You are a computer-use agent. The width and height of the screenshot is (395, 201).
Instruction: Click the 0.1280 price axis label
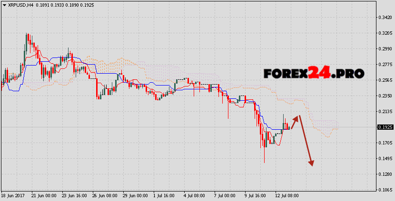385,174
